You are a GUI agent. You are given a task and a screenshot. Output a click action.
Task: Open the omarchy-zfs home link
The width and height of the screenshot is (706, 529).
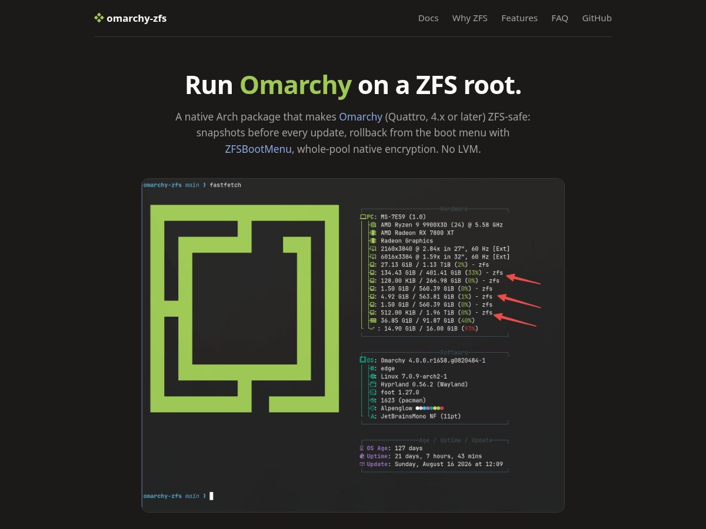pyautogui.click(x=130, y=18)
